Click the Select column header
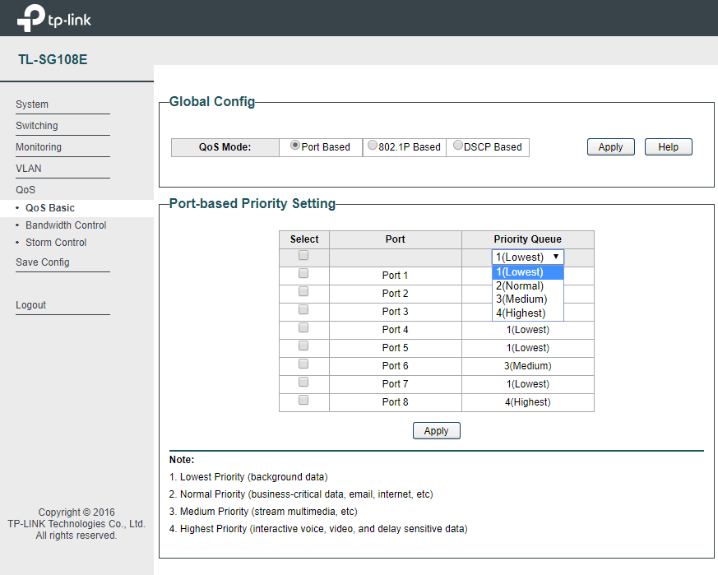The height and width of the screenshot is (575, 718). point(304,239)
